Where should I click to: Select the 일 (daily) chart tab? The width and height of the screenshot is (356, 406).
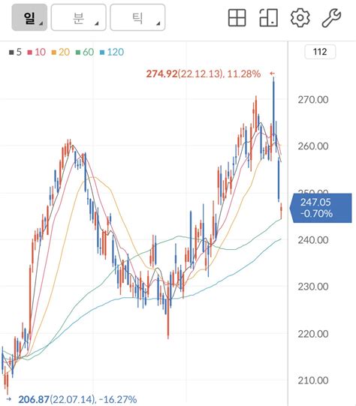pyautogui.click(x=29, y=17)
